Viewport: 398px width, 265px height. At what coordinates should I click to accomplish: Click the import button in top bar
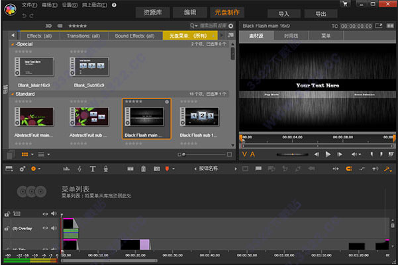(284, 14)
